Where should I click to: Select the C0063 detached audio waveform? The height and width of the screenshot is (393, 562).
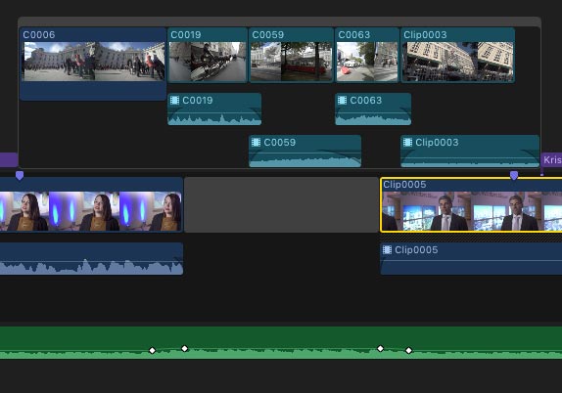[x=373, y=109]
